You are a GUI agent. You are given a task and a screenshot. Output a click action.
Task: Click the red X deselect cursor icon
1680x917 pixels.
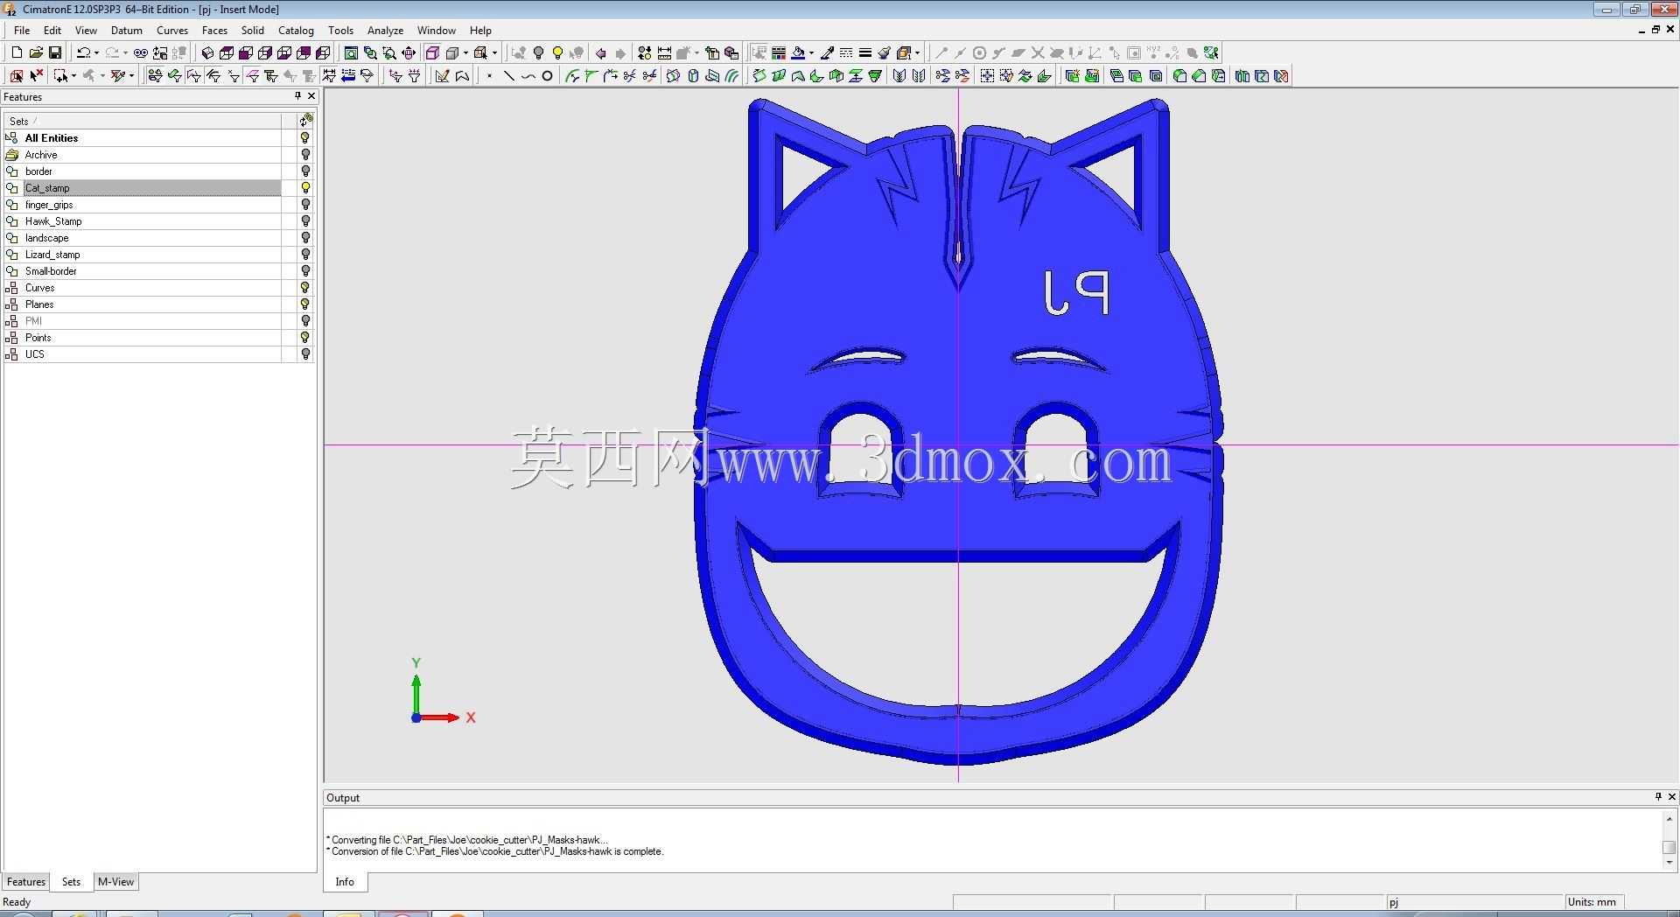[x=36, y=76]
